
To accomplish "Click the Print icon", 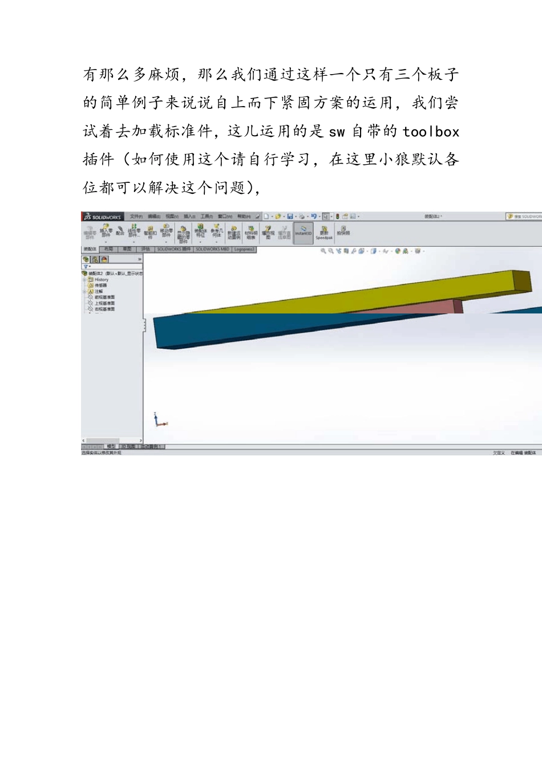I will 302,217.
